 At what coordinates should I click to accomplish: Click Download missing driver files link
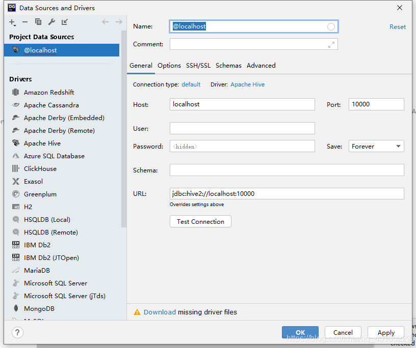pos(160,312)
